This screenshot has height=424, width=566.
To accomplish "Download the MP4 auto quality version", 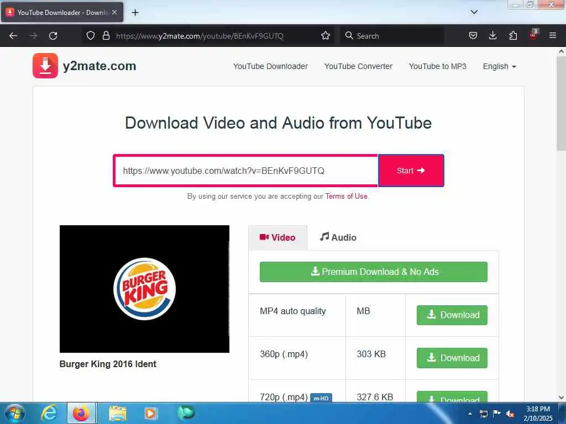I will pyautogui.click(x=452, y=315).
